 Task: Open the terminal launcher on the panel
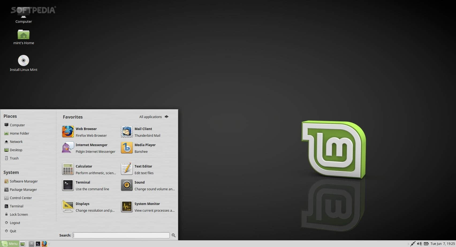pyautogui.click(x=38, y=244)
